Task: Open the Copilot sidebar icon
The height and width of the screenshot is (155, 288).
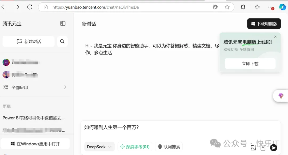Action: point(282,7)
